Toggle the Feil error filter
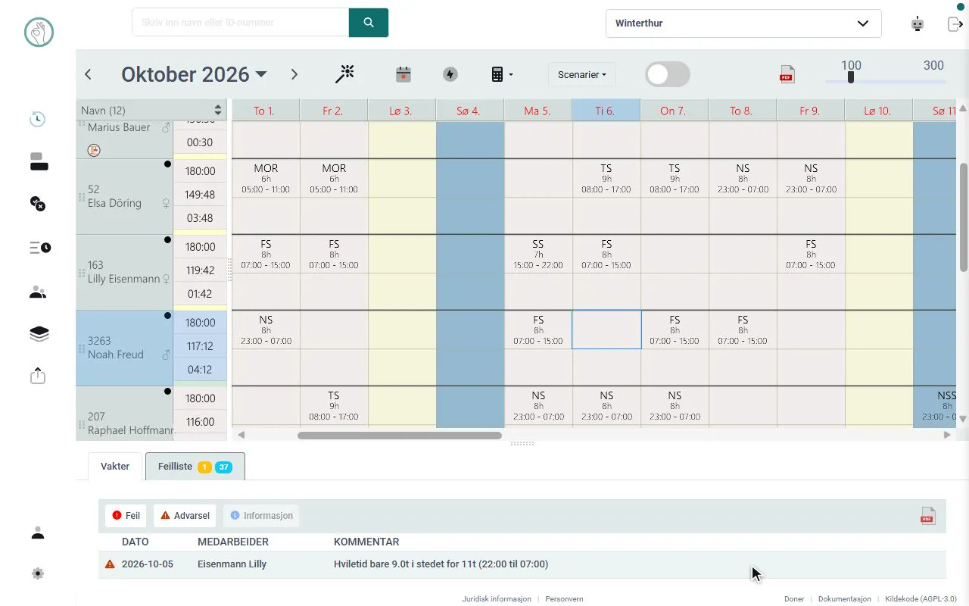 click(126, 516)
